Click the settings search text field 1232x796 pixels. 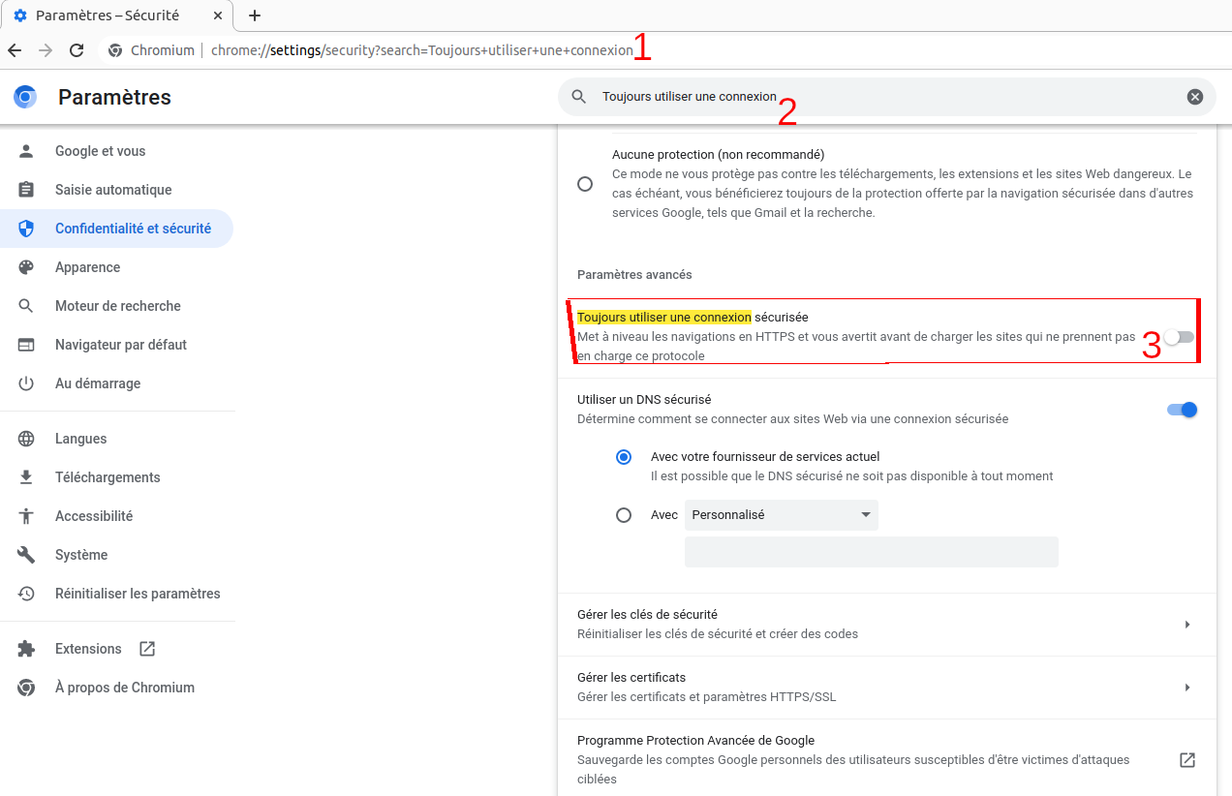pos(872,97)
